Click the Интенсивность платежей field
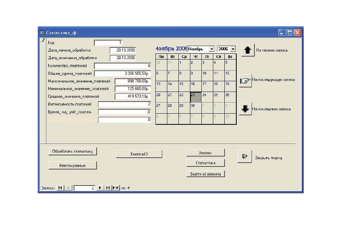The width and height of the screenshot is (342, 240). tap(124, 104)
